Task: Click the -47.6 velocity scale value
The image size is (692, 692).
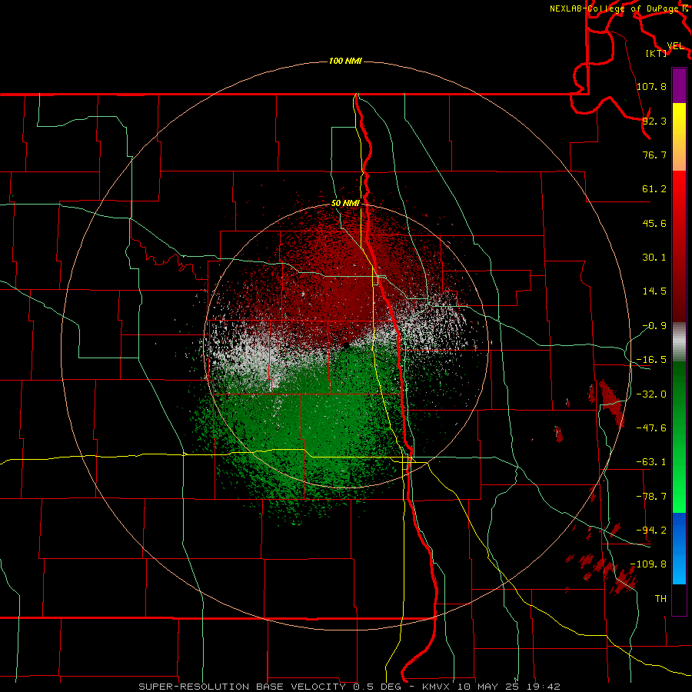Action: coord(651,428)
